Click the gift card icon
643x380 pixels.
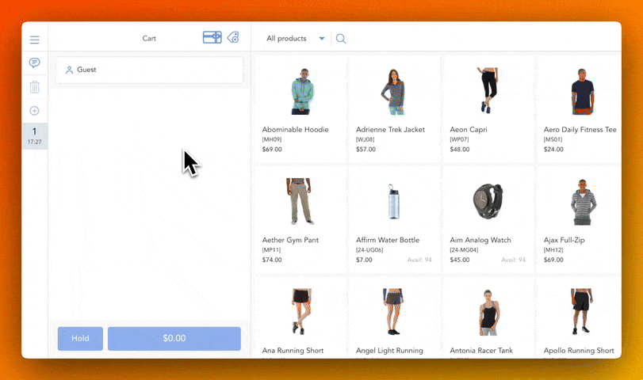coord(212,37)
